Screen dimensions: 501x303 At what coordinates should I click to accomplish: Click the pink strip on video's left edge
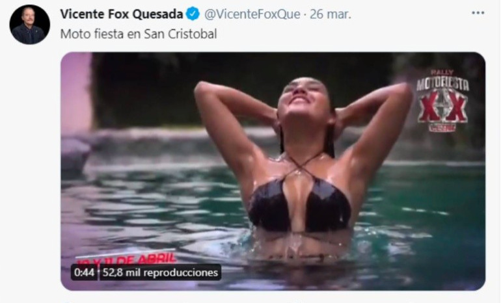pos(76,92)
